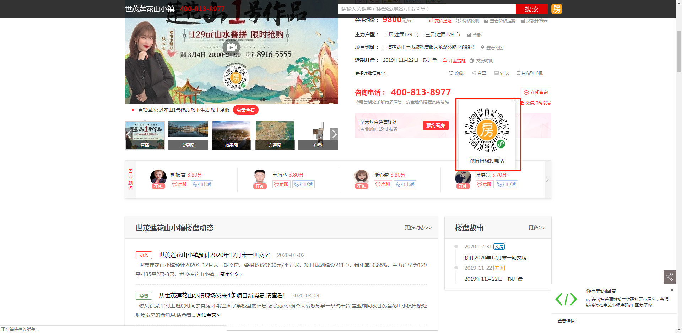
Task: Select the 效果图 gallery thumbnail
Action: click(x=232, y=135)
